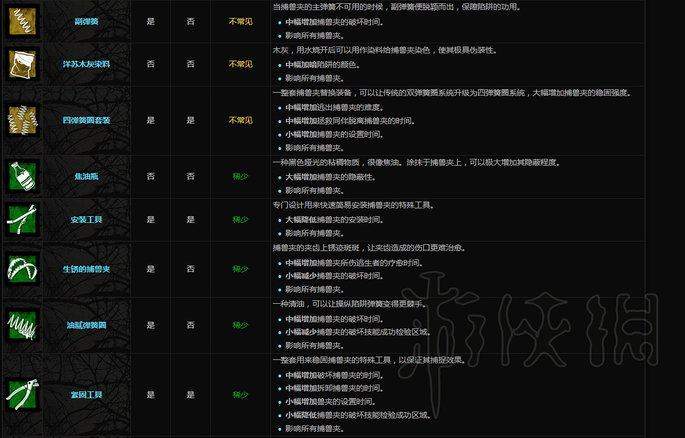Screen dimensions: 685x438
Task: Select the 四弹簧圈套装 four-springs icon
Action: [x=22, y=120]
